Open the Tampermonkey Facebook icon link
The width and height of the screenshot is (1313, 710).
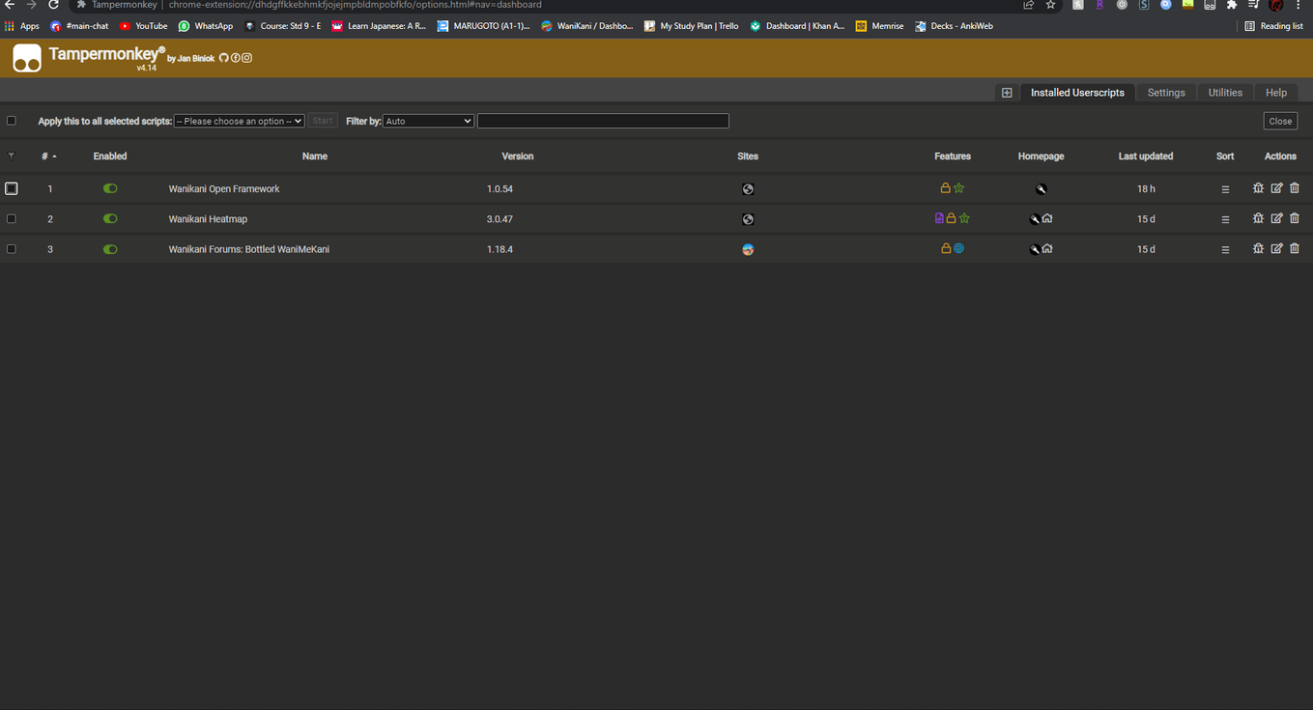(x=235, y=58)
